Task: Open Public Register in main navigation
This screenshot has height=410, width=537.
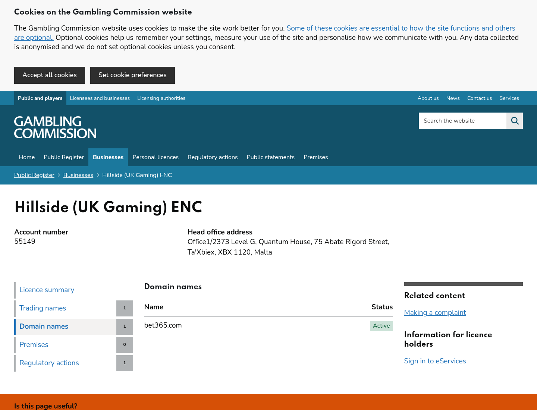Action: 64,157
